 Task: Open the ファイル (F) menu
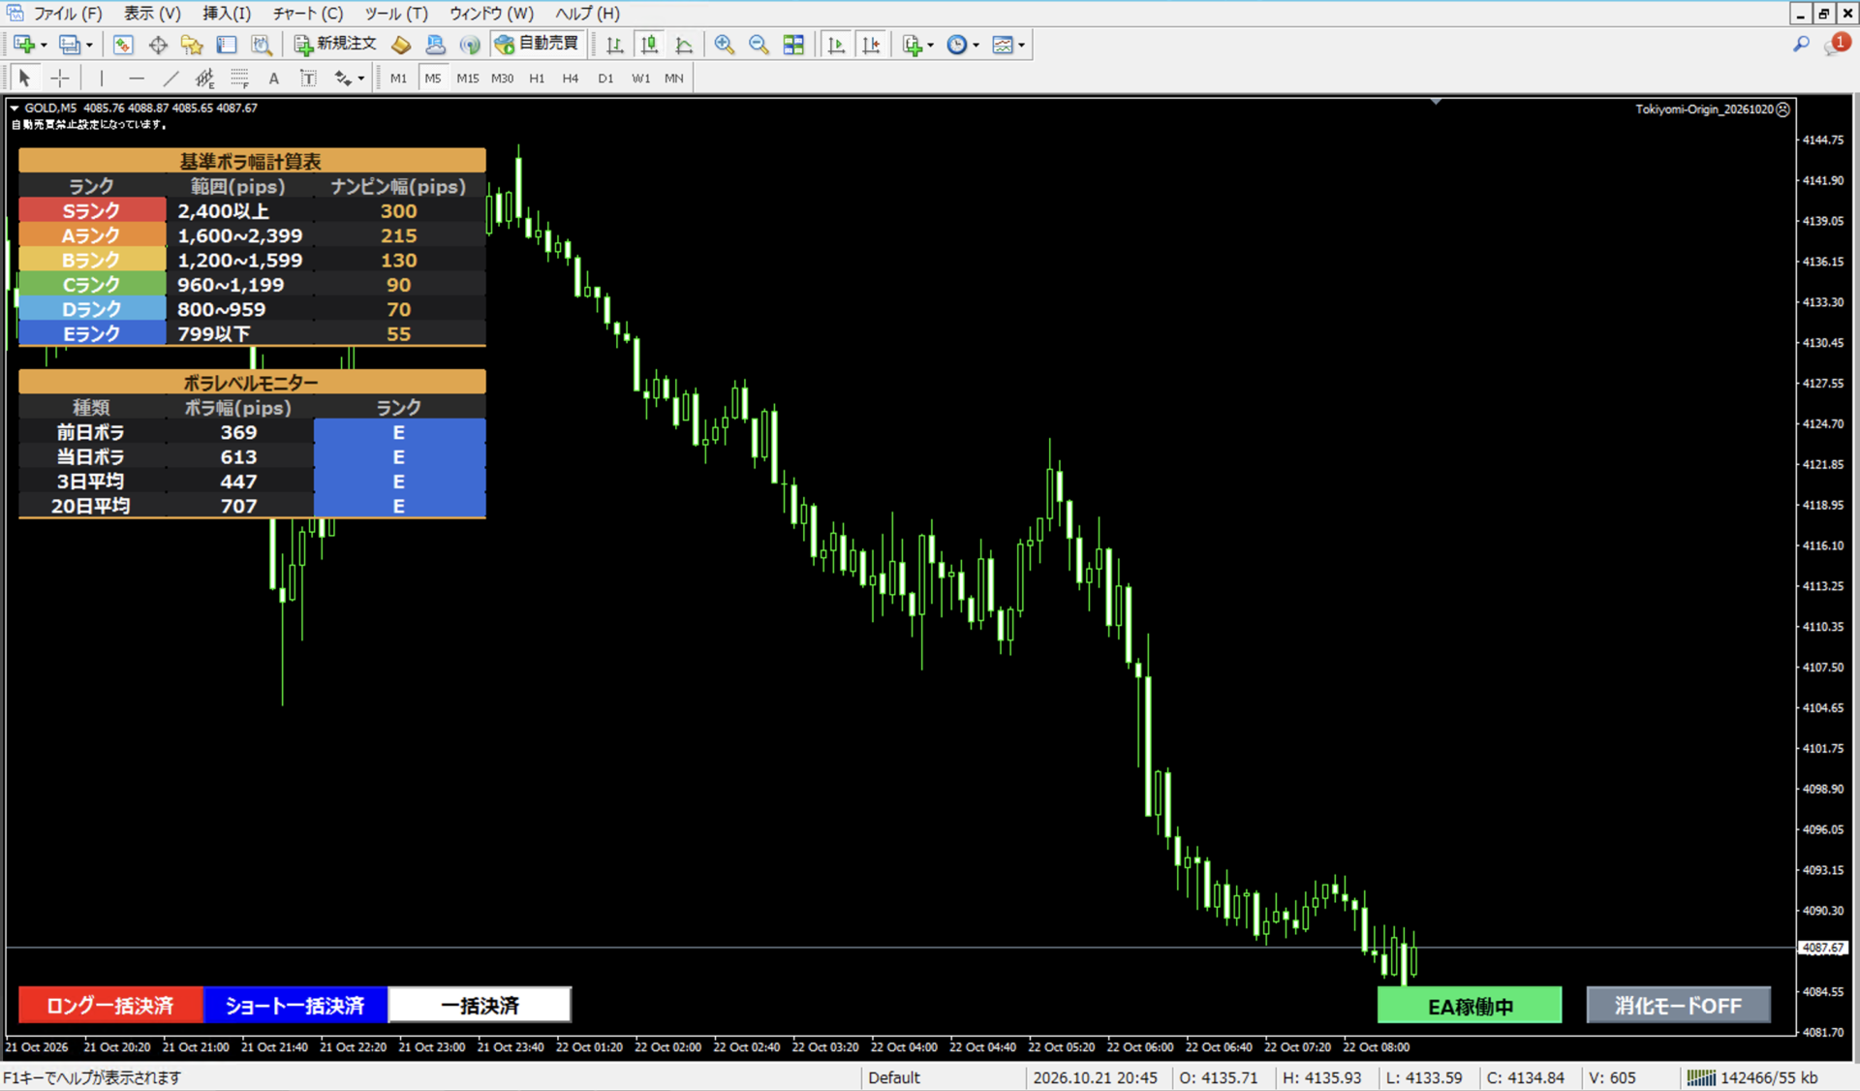pyautogui.click(x=68, y=14)
